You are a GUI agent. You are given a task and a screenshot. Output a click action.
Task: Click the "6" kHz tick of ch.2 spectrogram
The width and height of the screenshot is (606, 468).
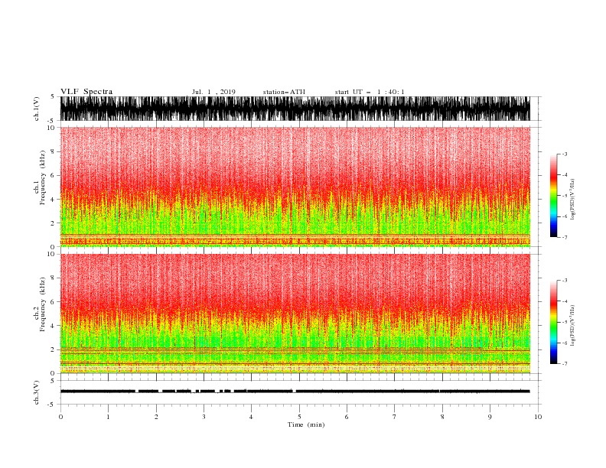coord(53,301)
